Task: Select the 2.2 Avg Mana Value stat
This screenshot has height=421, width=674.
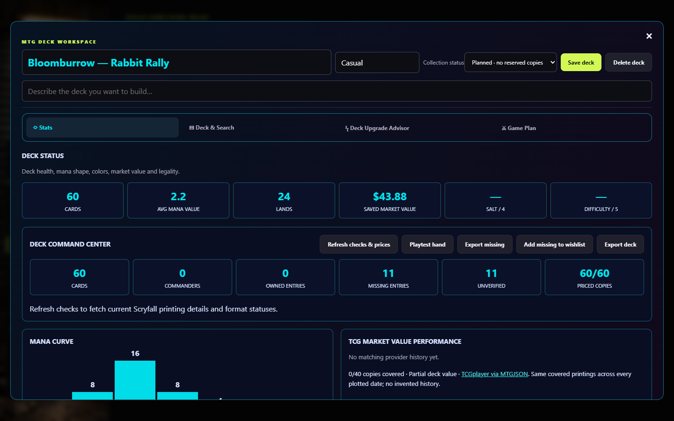Action: pos(178,201)
